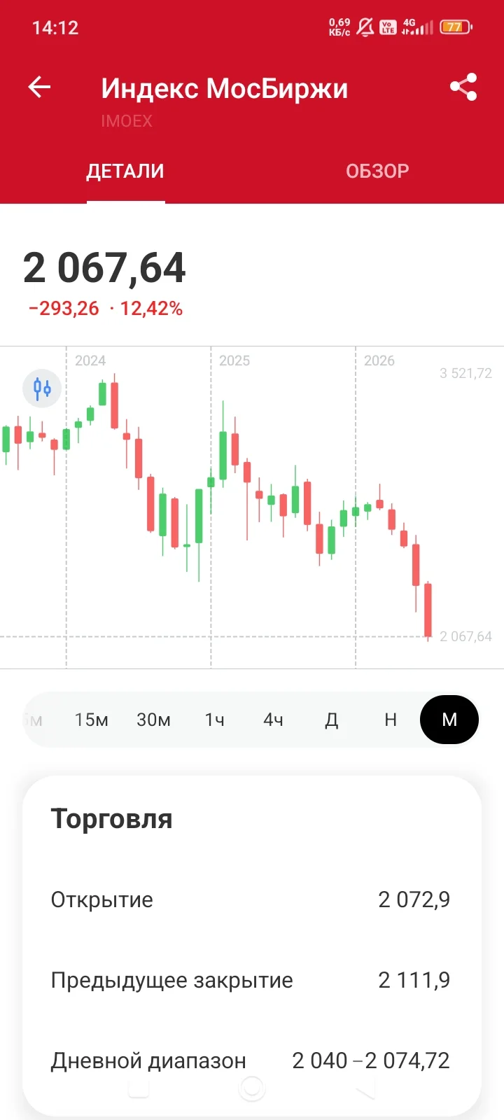The width and height of the screenshot is (504, 1120).
Task: Open the candlestick chart type icon
Action: (x=42, y=388)
